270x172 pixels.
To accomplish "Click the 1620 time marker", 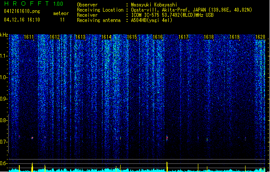I will (x=260, y=37).
